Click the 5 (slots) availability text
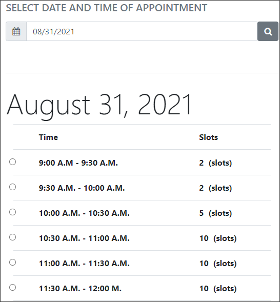This screenshot has width=280, height=302. tap(215, 213)
